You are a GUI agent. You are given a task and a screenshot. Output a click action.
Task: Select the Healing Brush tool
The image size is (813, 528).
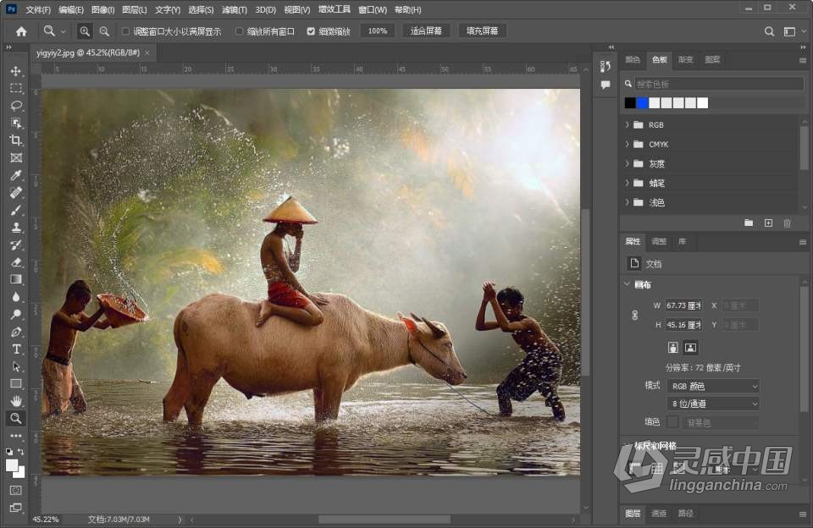(16, 192)
